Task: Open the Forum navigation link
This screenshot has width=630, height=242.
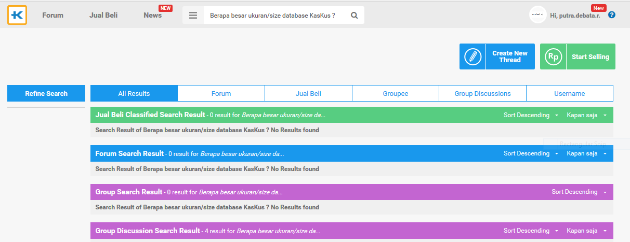Action: pos(53,15)
